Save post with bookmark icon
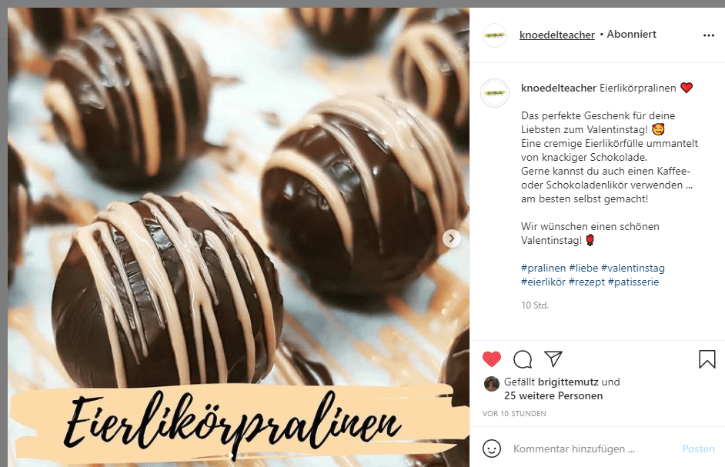The height and width of the screenshot is (467, 725). pos(707,359)
